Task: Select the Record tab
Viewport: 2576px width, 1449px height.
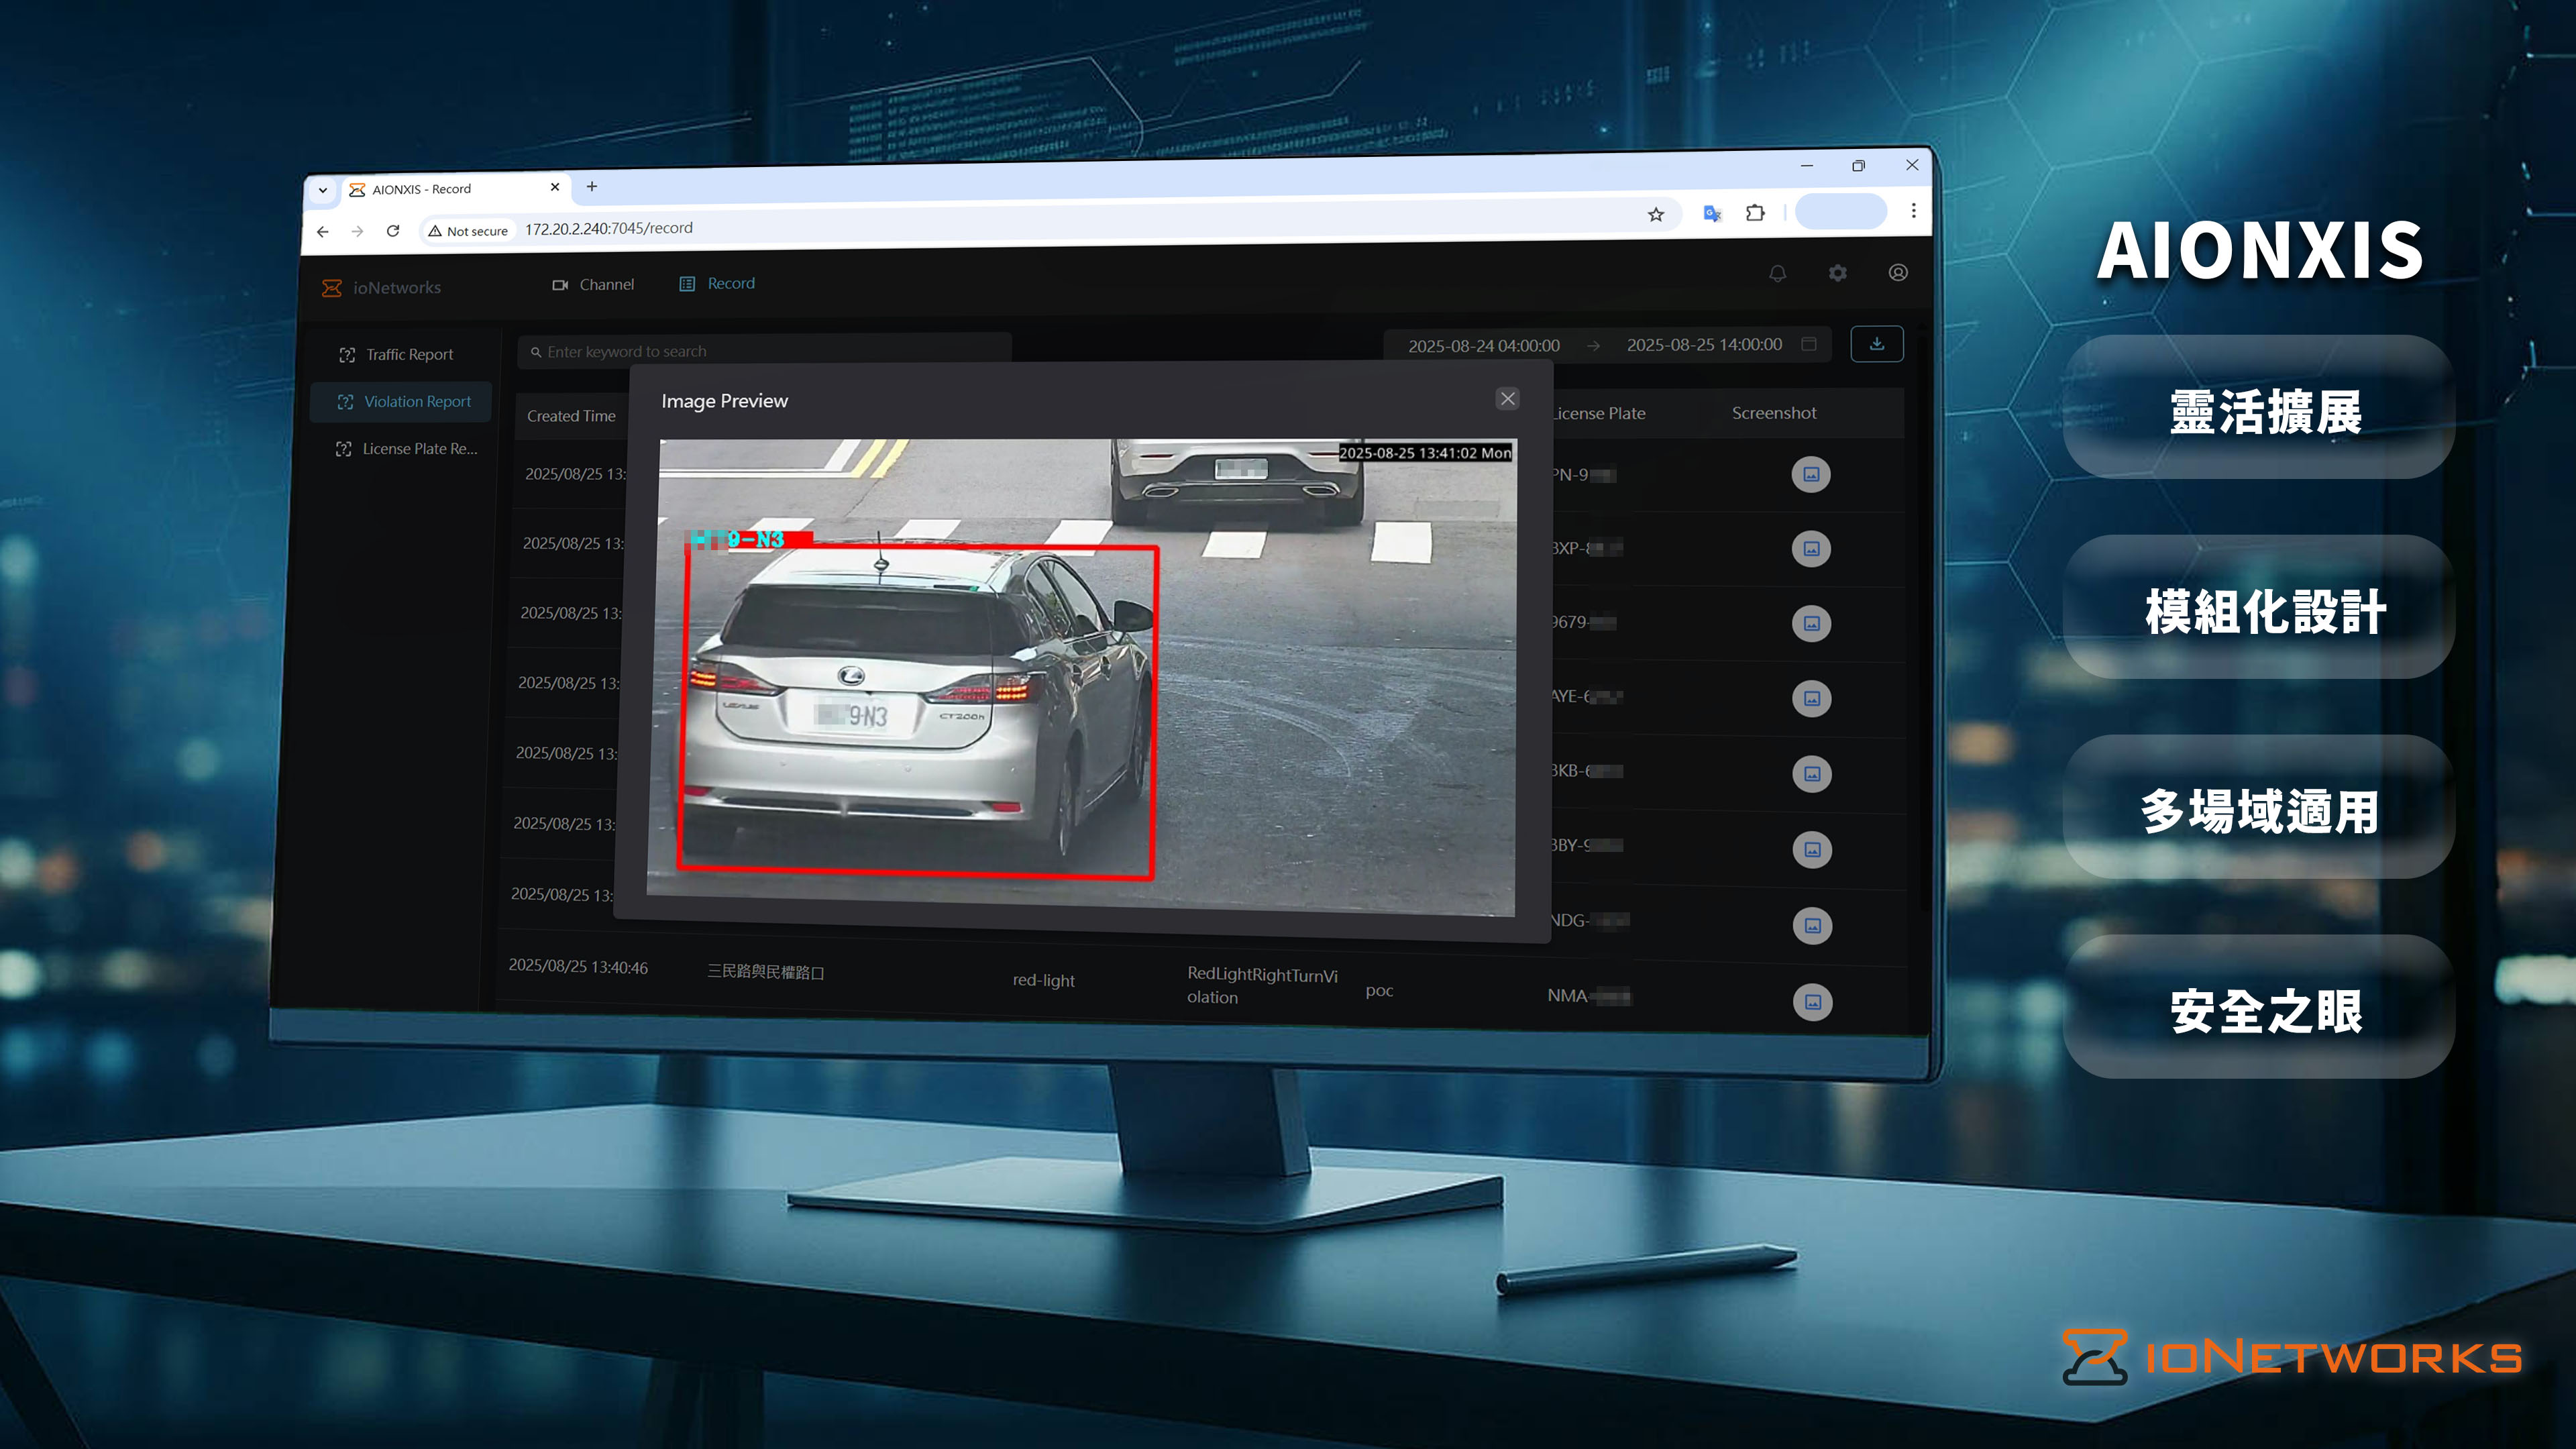Action: point(717,284)
